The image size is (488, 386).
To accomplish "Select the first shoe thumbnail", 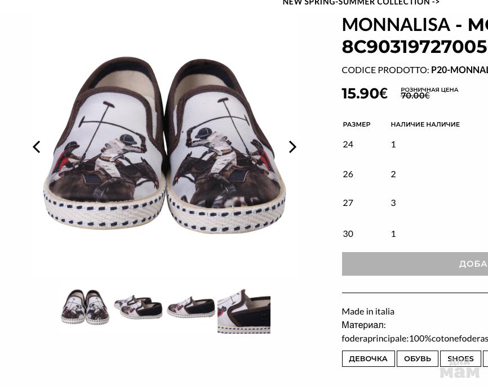I will point(85,307).
